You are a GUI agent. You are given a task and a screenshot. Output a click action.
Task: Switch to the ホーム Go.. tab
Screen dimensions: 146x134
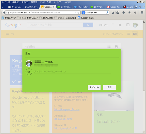point(15,7)
